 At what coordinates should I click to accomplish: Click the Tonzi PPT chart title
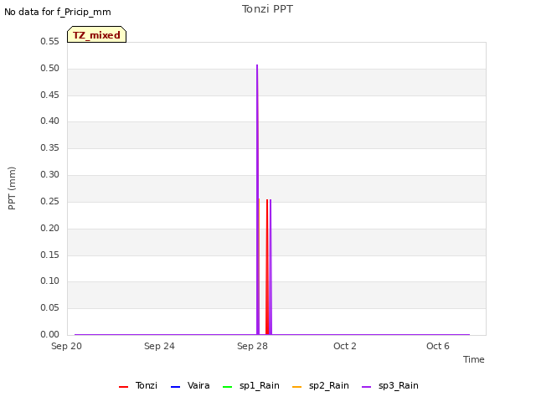tap(267, 9)
